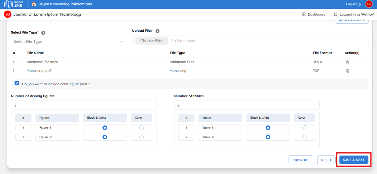This screenshot has width=377, height=174.
Task: Toggle color figure print checkbox
Action: pos(17,83)
